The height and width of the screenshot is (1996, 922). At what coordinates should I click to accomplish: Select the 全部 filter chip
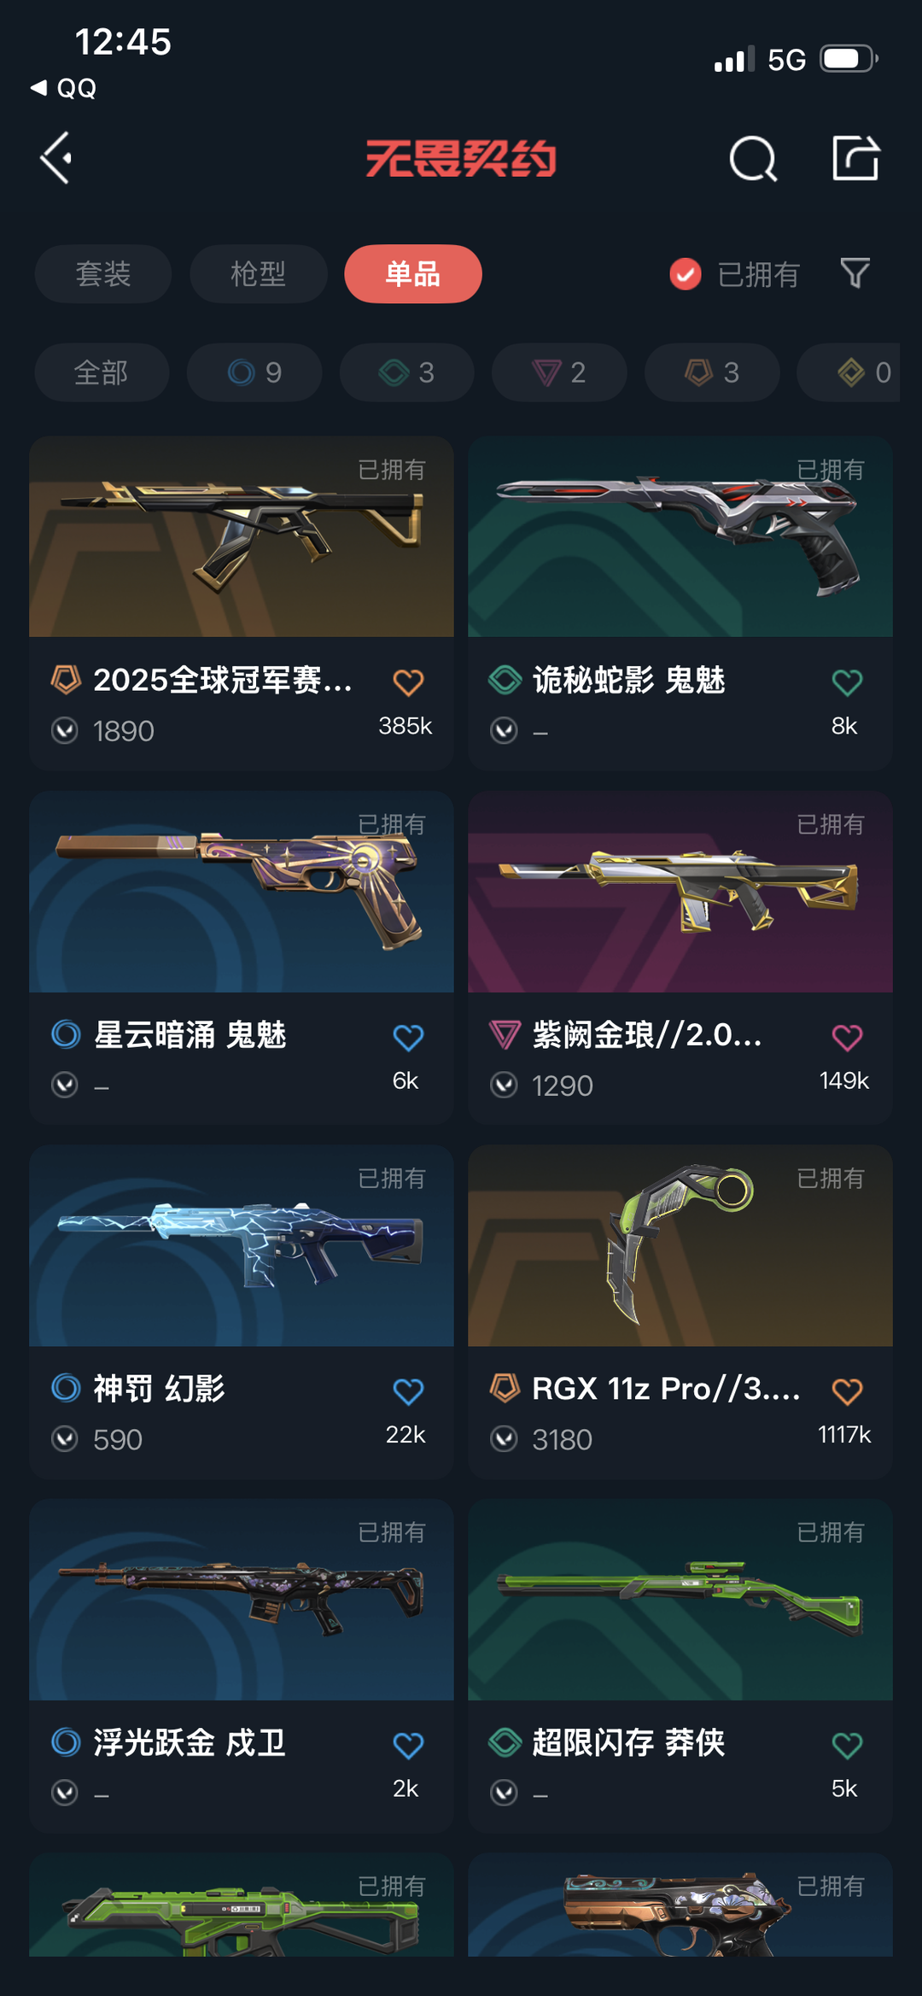(102, 372)
